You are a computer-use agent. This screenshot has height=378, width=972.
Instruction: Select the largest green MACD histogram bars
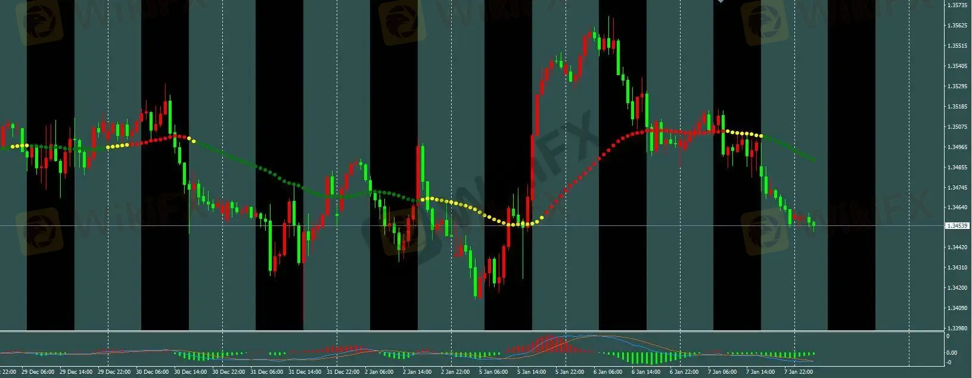(652, 358)
